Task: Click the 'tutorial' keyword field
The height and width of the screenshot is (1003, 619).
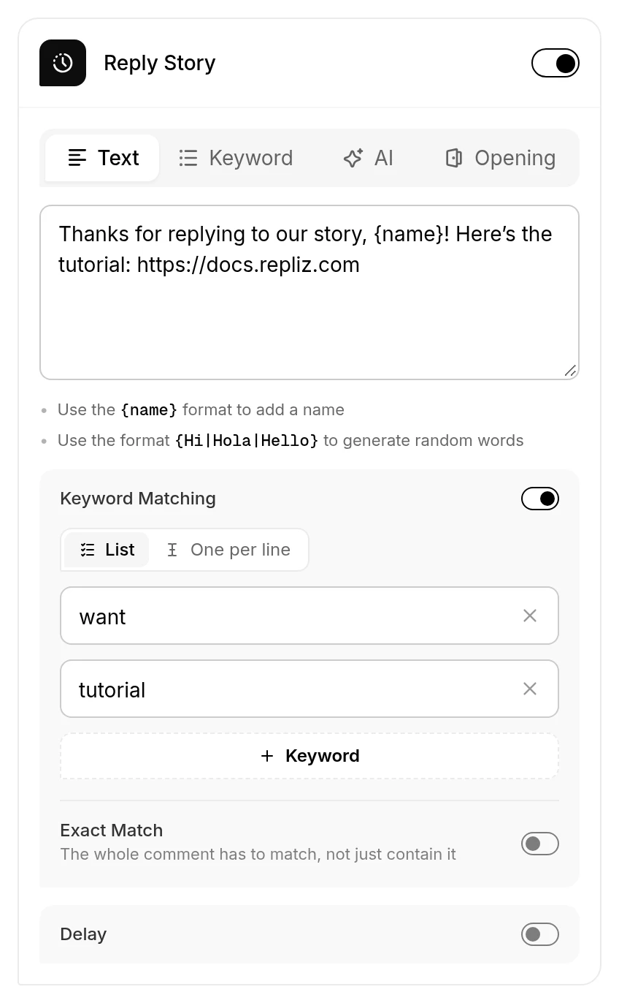Action: [309, 689]
